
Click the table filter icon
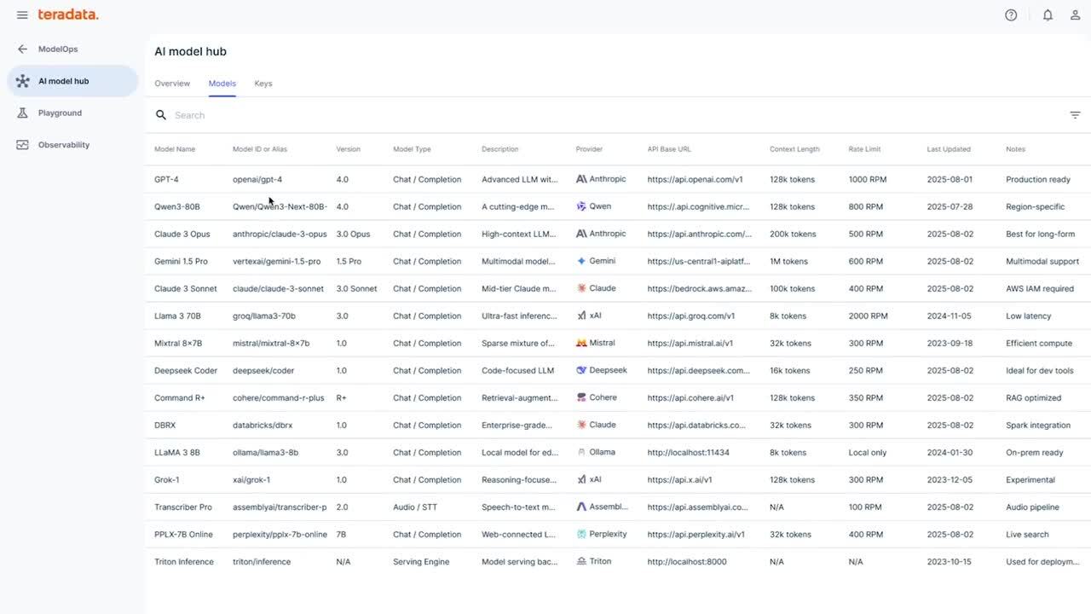point(1075,115)
